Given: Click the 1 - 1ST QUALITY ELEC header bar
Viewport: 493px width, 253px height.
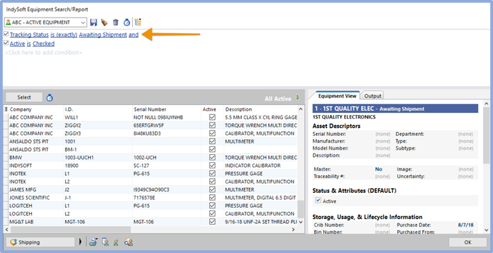Looking at the screenshot, I should (x=395, y=109).
